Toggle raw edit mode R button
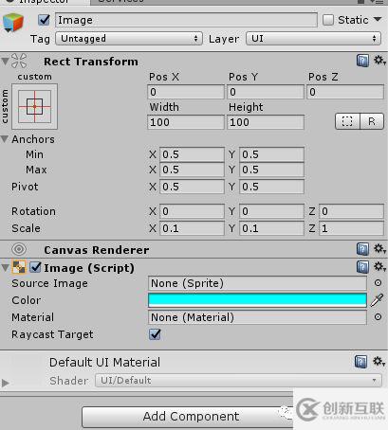 click(372, 121)
